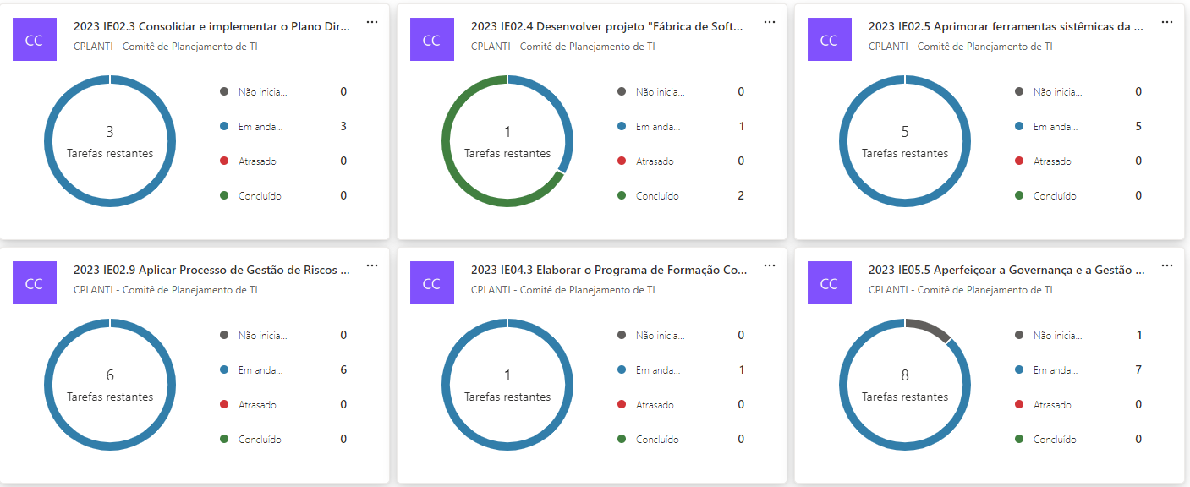
Task: Open more options menu for IE02.4 plan
Action: click(770, 22)
